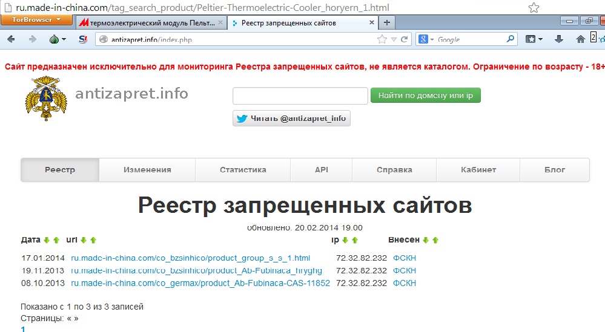Sort the url column ascending

pos(93,240)
